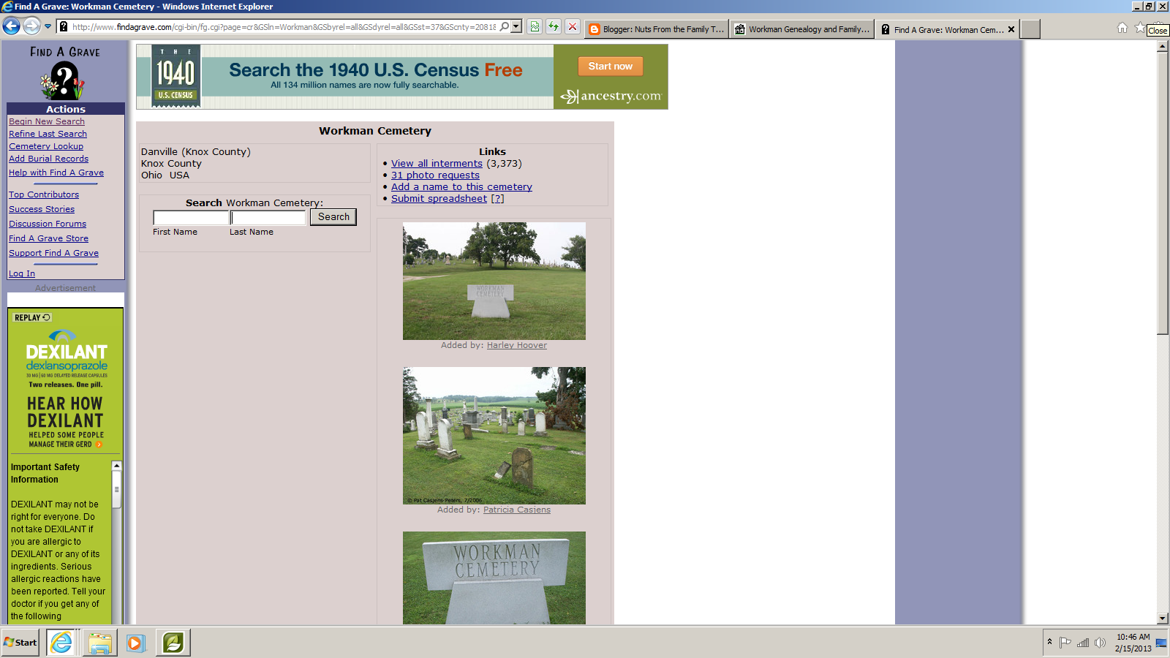The height and width of the screenshot is (658, 1170).
Task: Refresh the current page
Action: click(x=553, y=26)
